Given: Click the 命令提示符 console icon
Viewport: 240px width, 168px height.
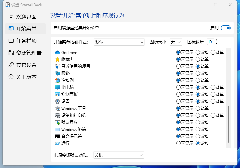Looking at the screenshot, I should coord(57,137).
